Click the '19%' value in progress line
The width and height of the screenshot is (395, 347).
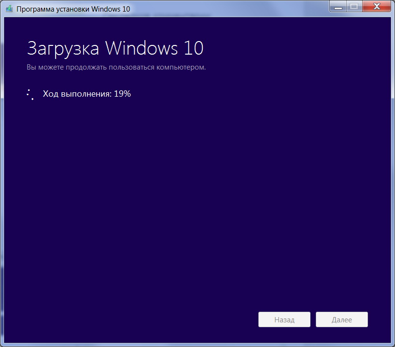coord(123,94)
